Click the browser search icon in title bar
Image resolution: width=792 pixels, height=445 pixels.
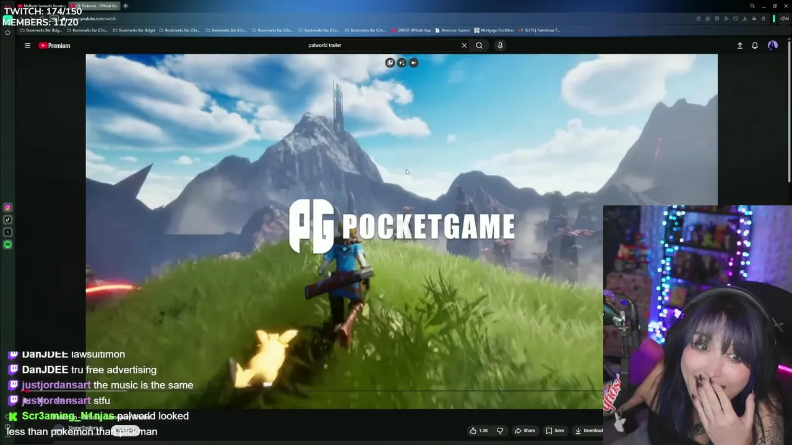tap(752, 6)
